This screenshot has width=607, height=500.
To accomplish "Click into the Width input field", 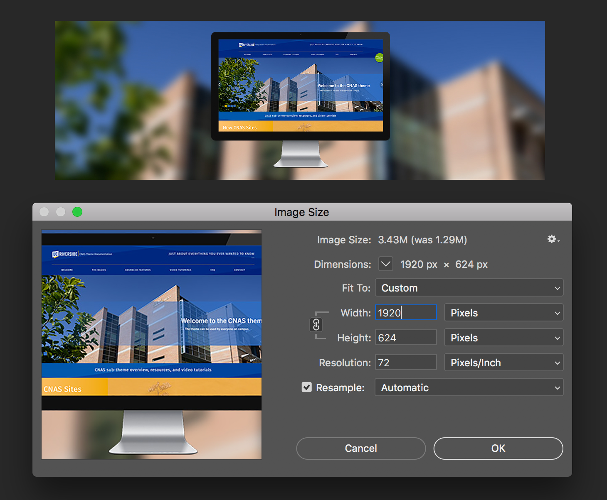I will coord(406,313).
